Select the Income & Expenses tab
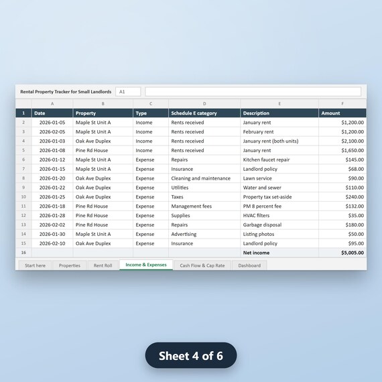 click(146, 265)
